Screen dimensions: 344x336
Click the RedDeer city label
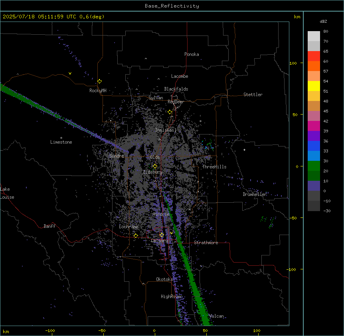176,102
